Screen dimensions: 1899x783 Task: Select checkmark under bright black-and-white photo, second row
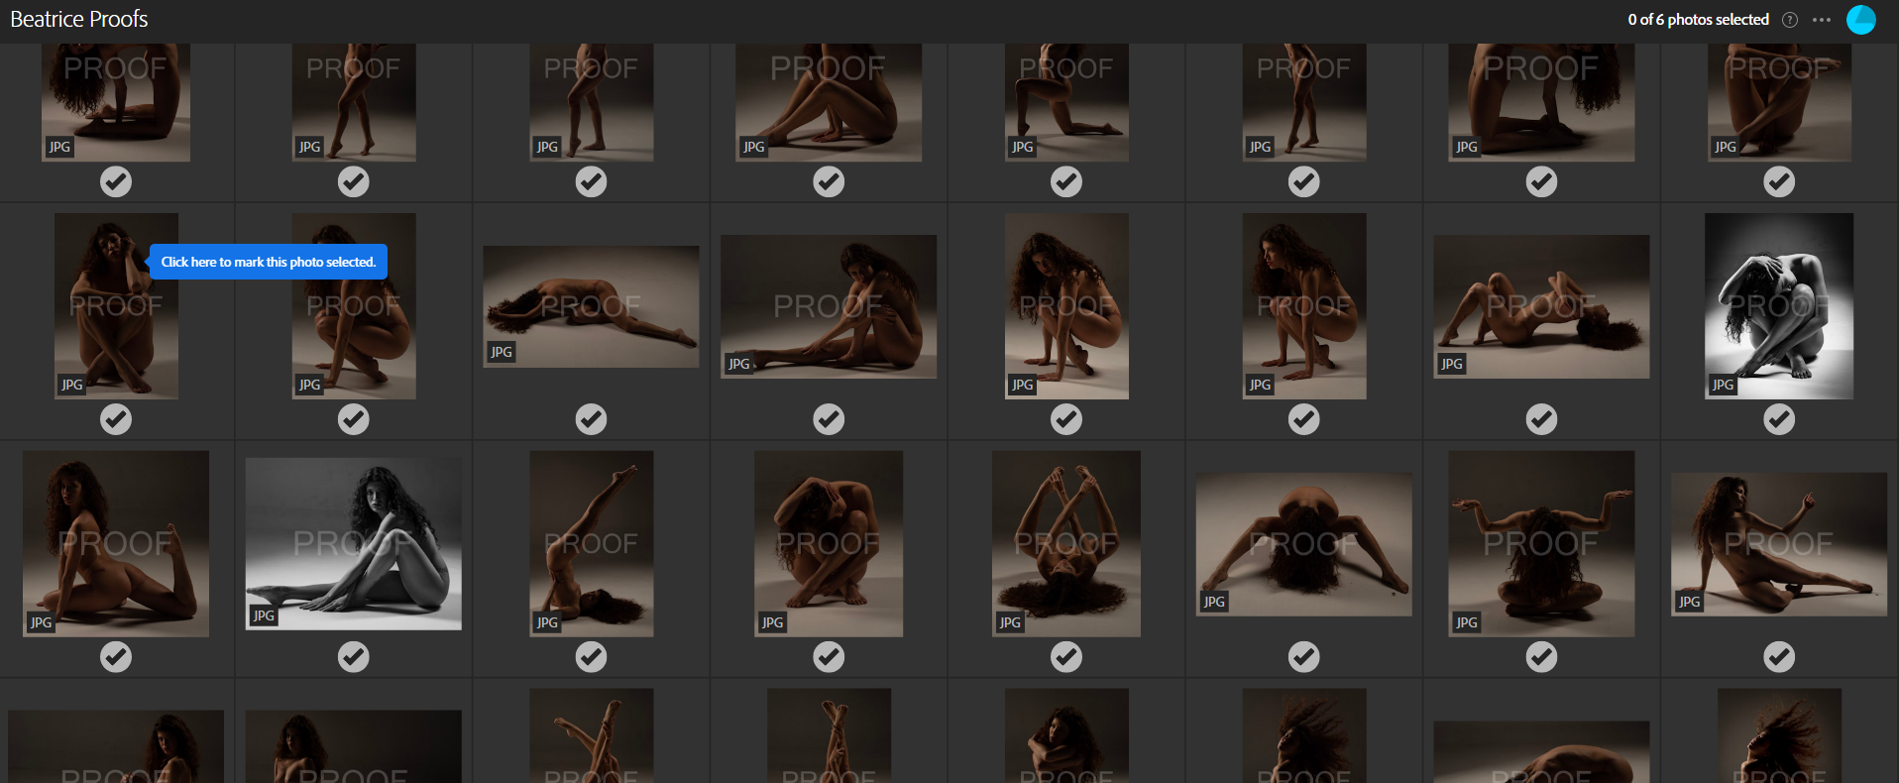coord(1779,419)
